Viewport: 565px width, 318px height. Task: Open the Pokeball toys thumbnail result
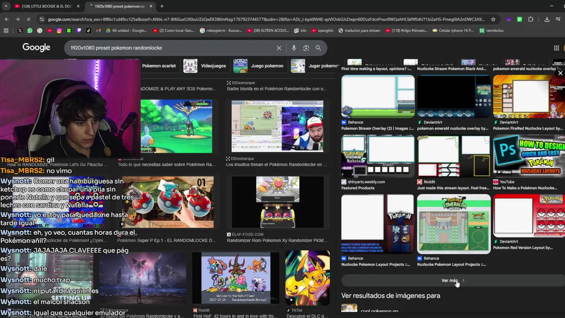tap(168, 202)
